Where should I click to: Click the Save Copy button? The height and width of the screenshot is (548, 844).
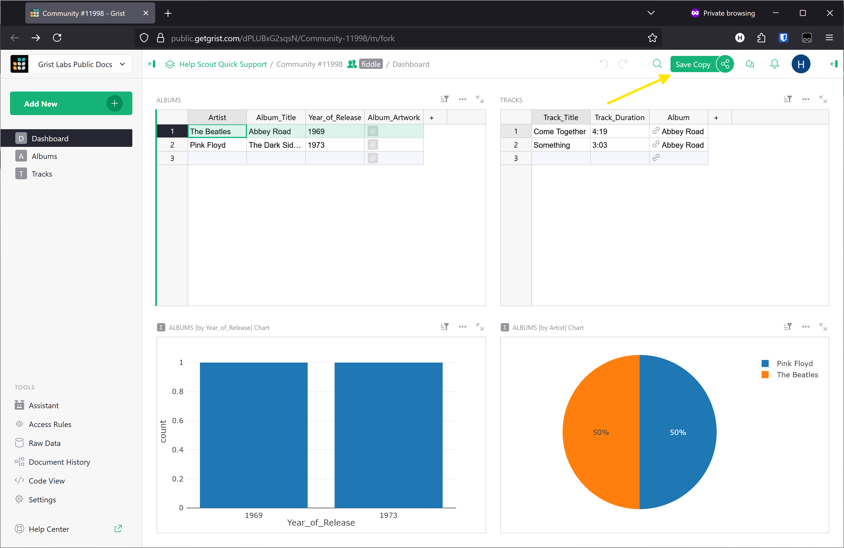coord(692,64)
